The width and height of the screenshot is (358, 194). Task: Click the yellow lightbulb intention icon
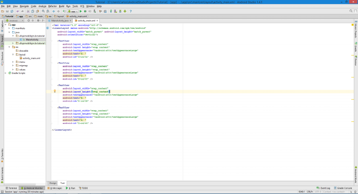point(55,91)
